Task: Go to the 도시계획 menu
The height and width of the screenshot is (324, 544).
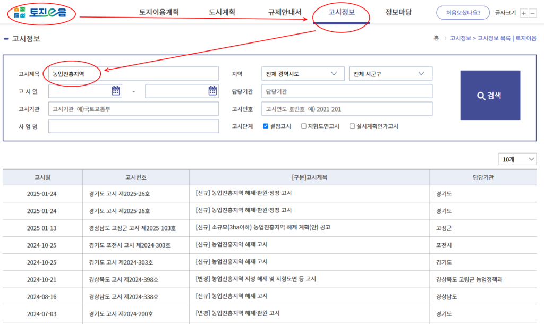Action: pyautogui.click(x=222, y=12)
